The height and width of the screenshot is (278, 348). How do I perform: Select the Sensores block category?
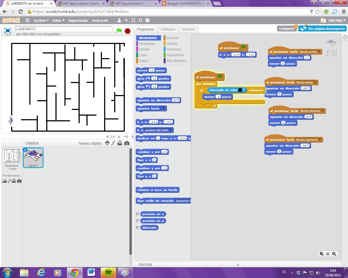click(x=174, y=49)
